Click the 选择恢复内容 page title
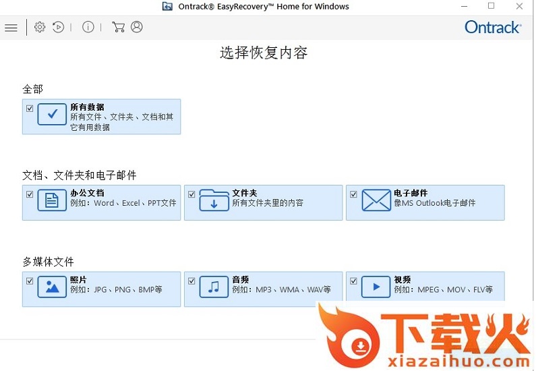Image resolution: width=536 pixels, height=371 pixels. click(x=264, y=53)
